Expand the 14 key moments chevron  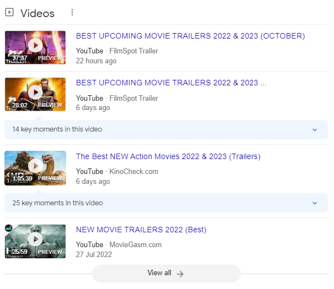(315, 129)
